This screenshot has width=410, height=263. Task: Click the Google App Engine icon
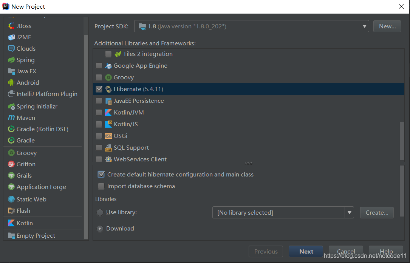click(x=108, y=66)
